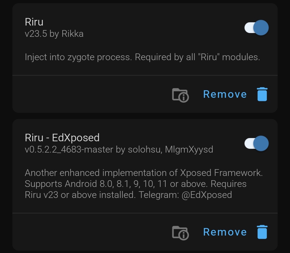Tap the Riru module card footer area

pyautogui.click(x=145, y=94)
